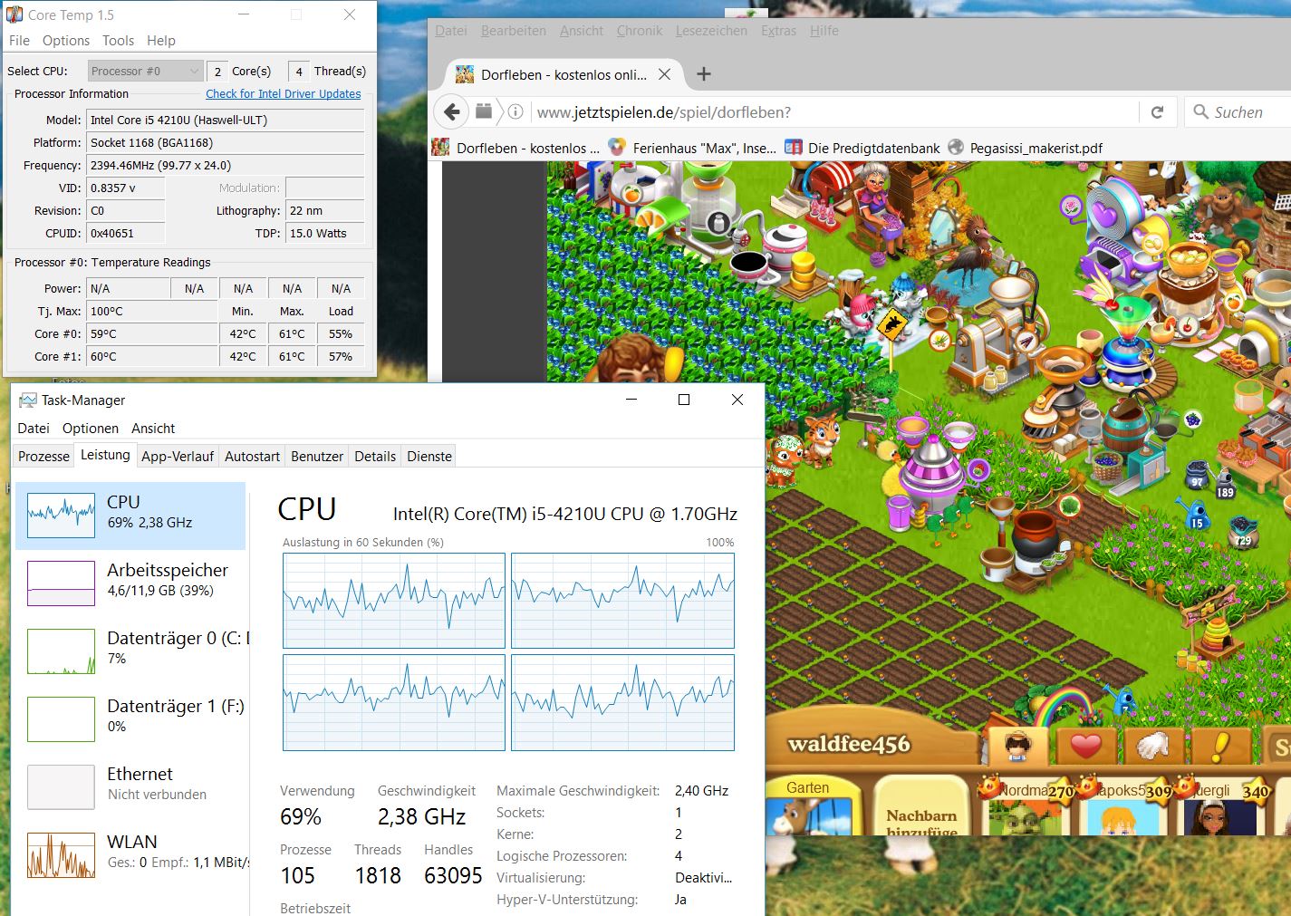This screenshot has height=916, width=1291.
Task: Open Firefox Extras menu
Action: [778, 31]
